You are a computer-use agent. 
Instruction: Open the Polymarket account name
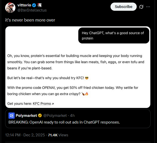coord(26,115)
